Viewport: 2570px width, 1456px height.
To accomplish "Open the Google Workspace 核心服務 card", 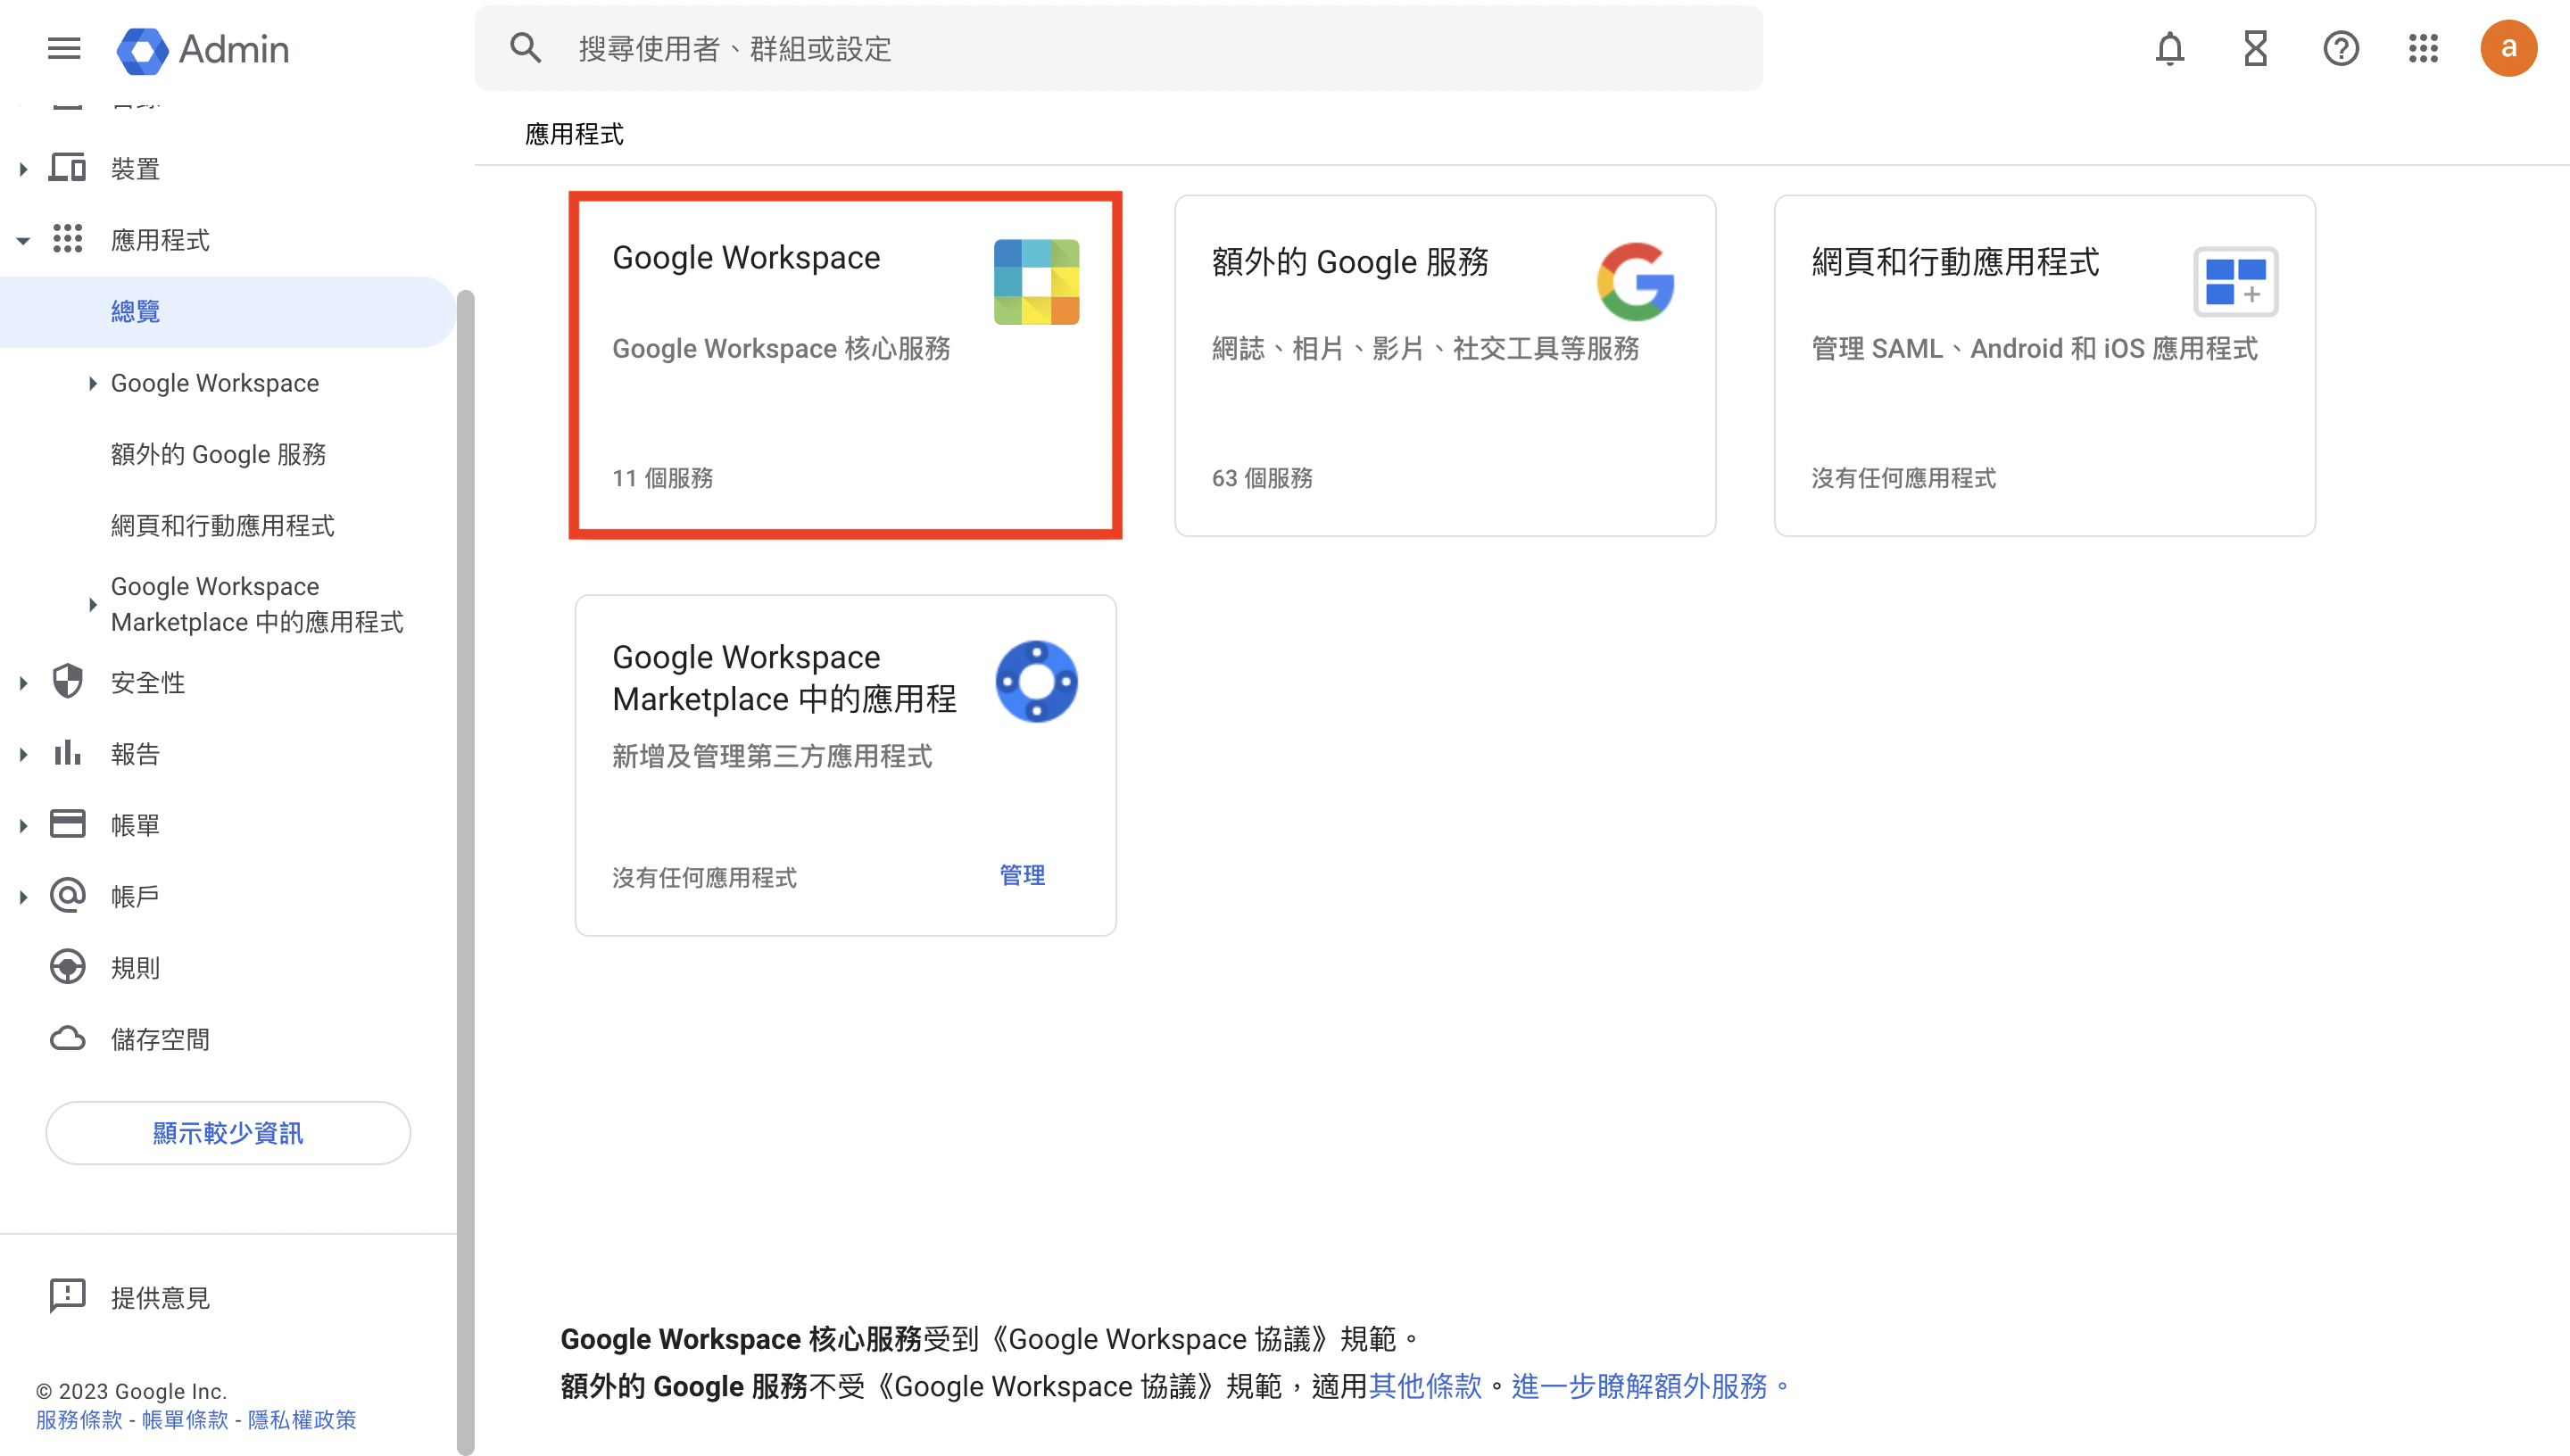I will tap(845, 365).
